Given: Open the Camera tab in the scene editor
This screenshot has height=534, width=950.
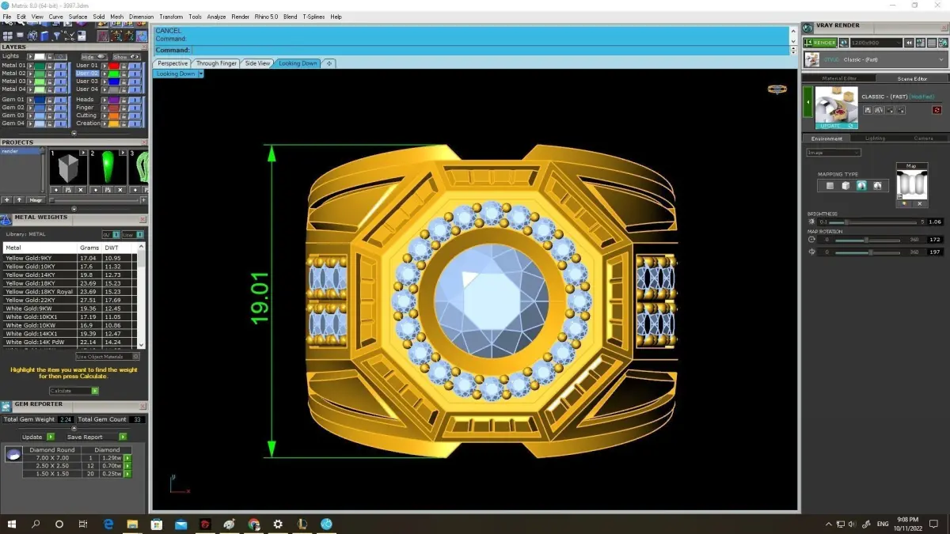Looking at the screenshot, I should [923, 138].
